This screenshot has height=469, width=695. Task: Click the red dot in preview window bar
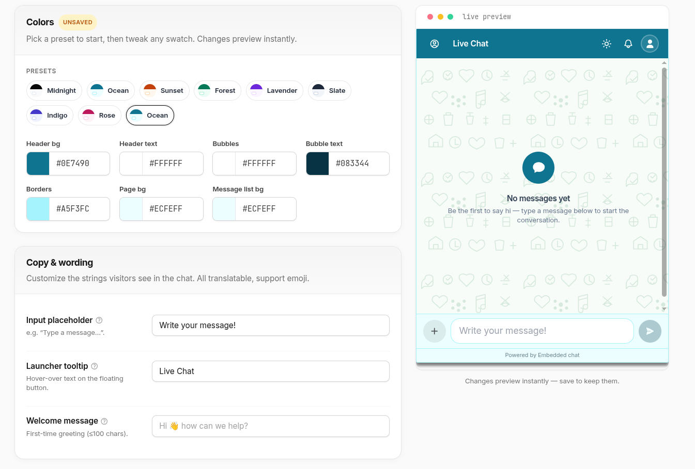pyautogui.click(x=430, y=17)
